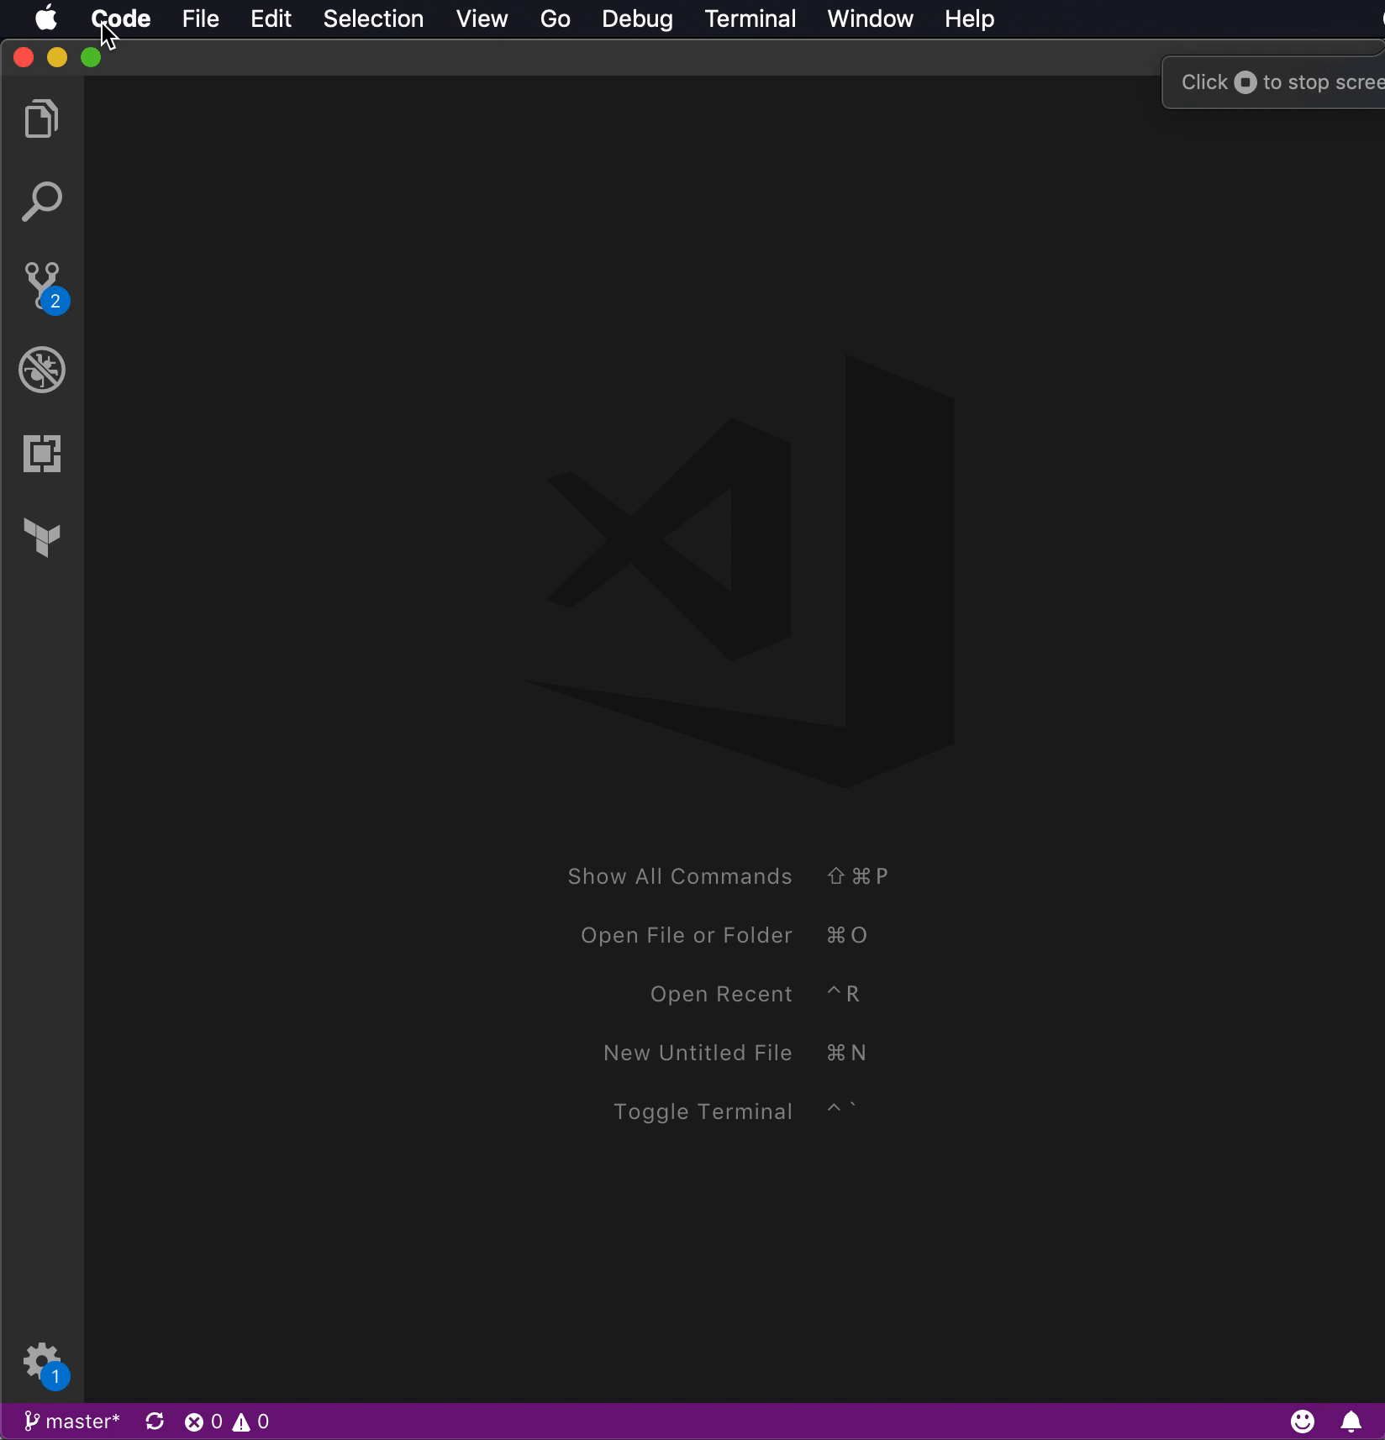Open the Explorer files view
The image size is (1385, 1440).
42,118
